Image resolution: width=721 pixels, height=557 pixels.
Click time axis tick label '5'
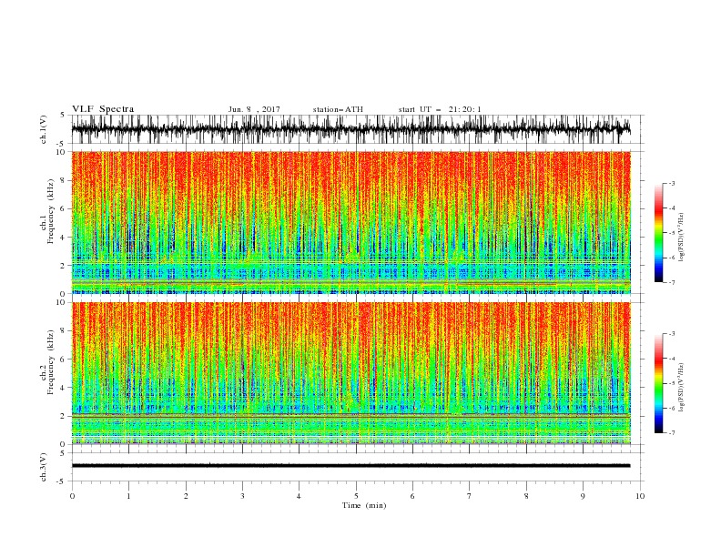[356, 496]
